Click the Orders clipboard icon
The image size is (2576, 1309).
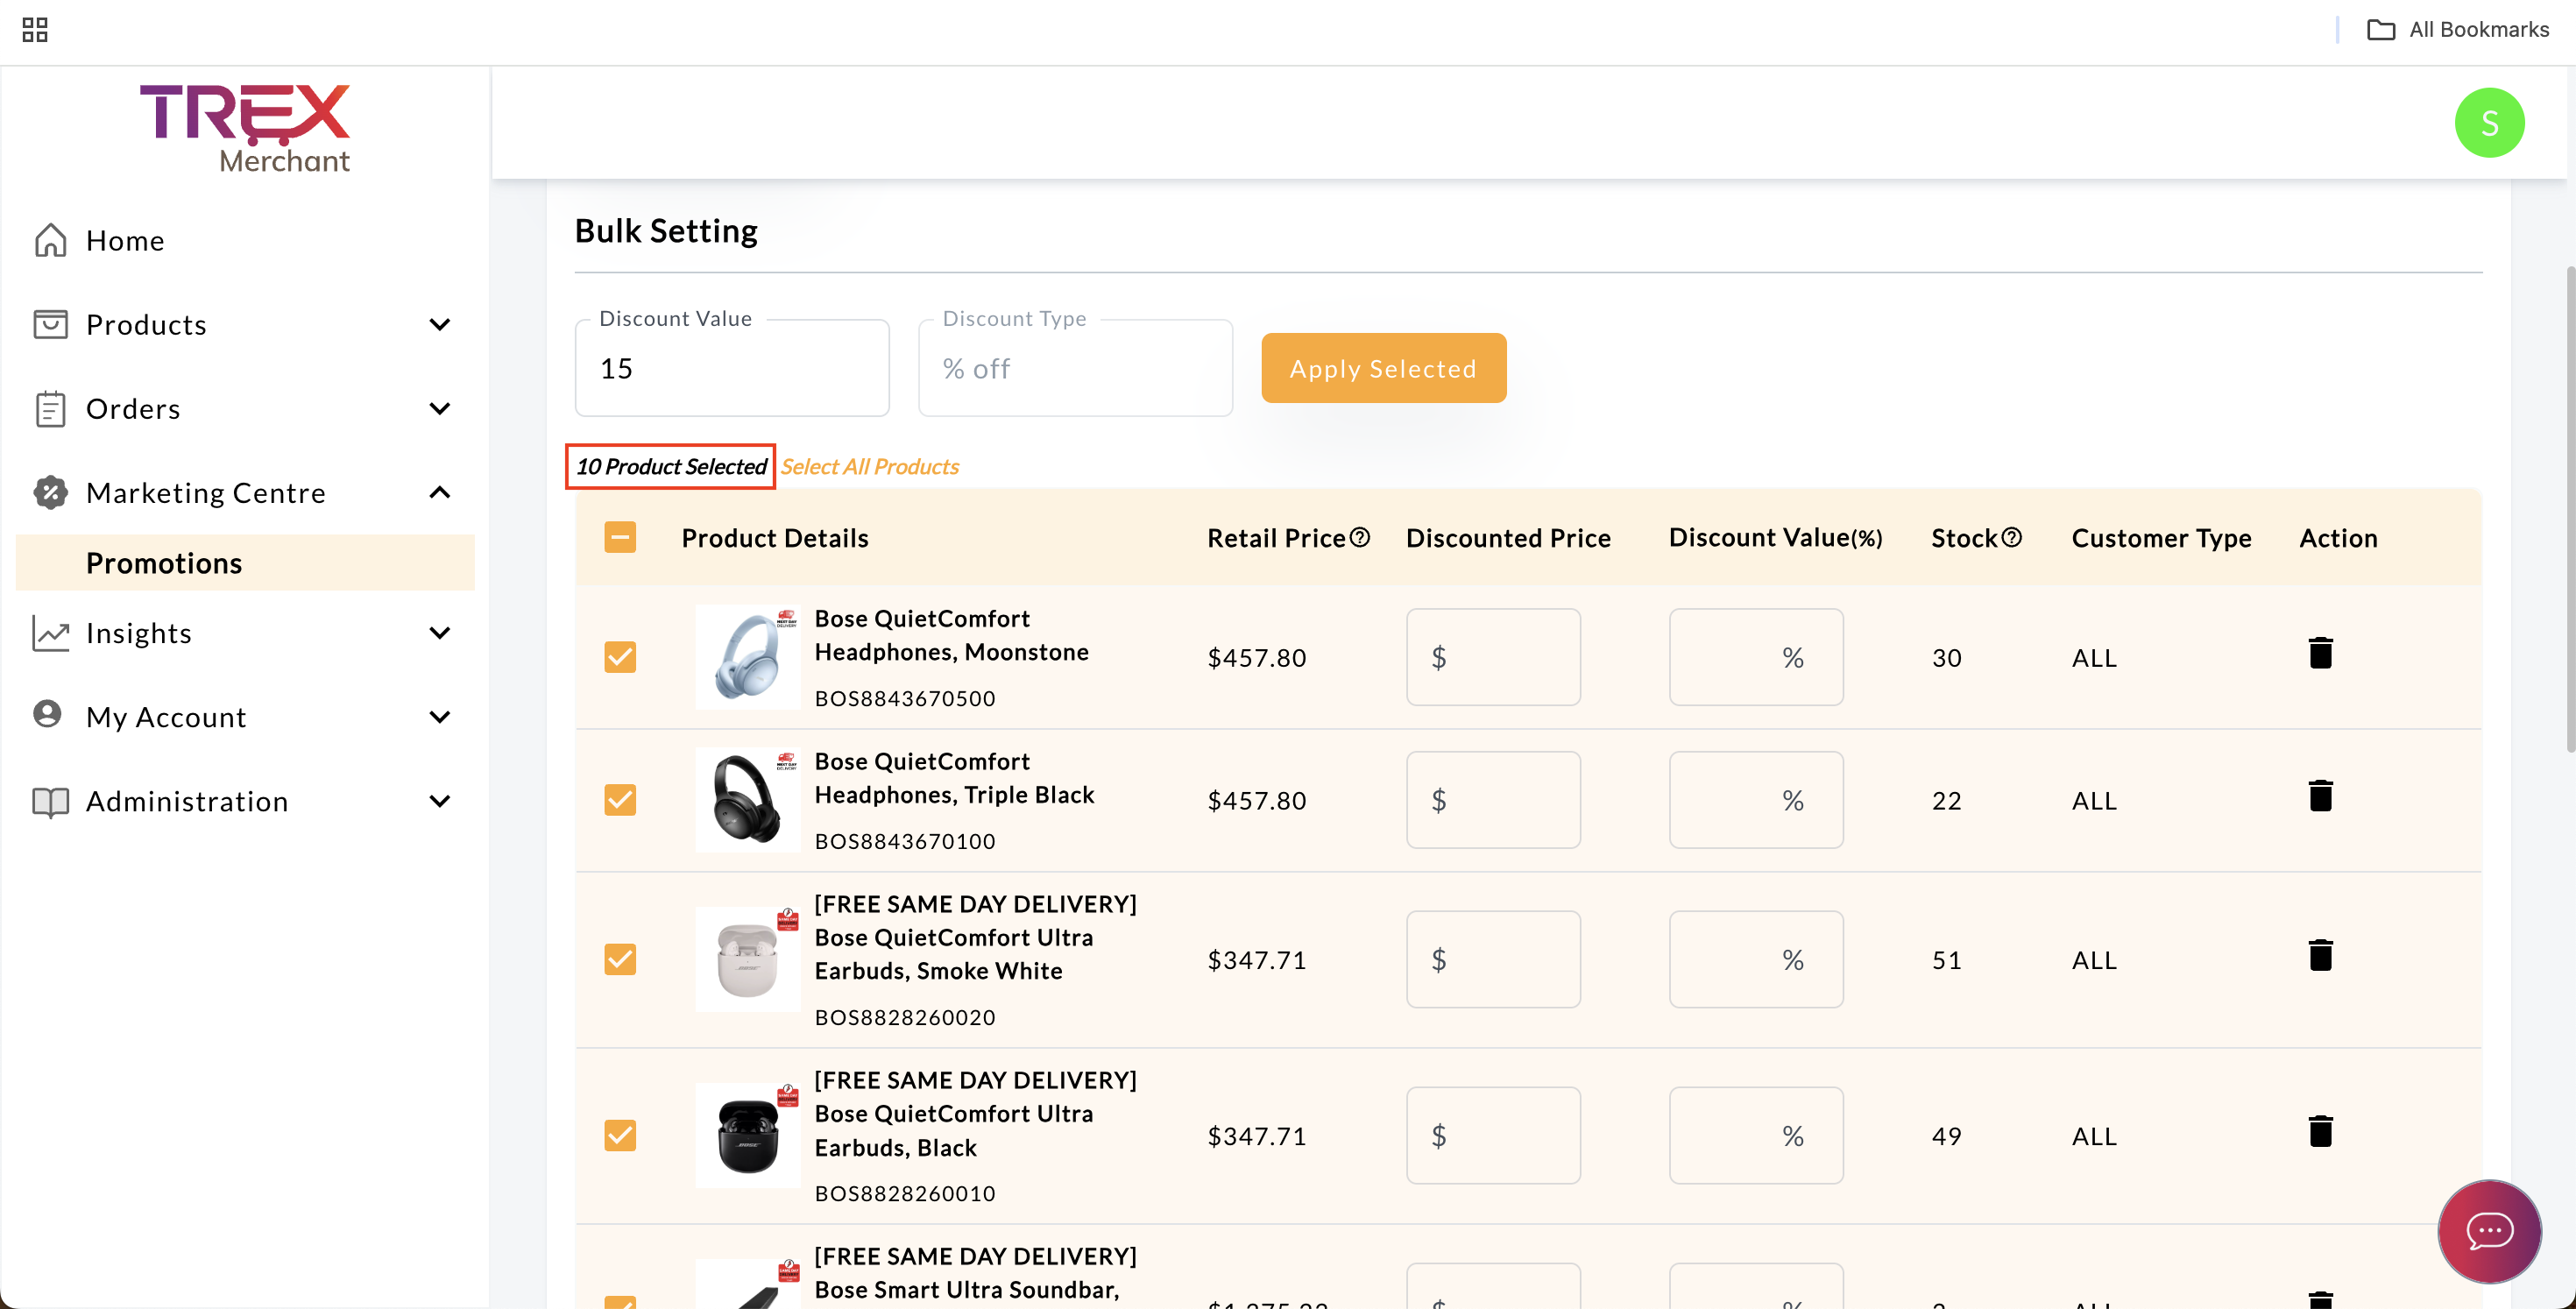point(51,408)
